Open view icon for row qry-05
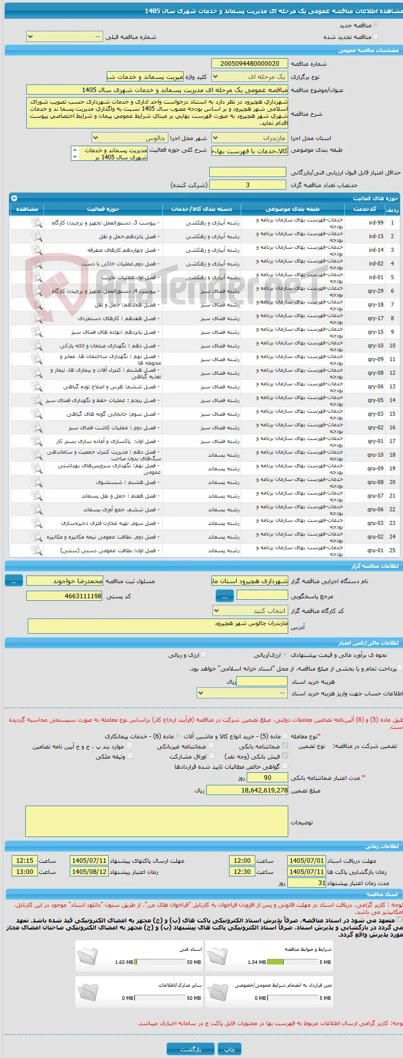The width and height of the screenshot is (403, 1058). click(36, 400)
